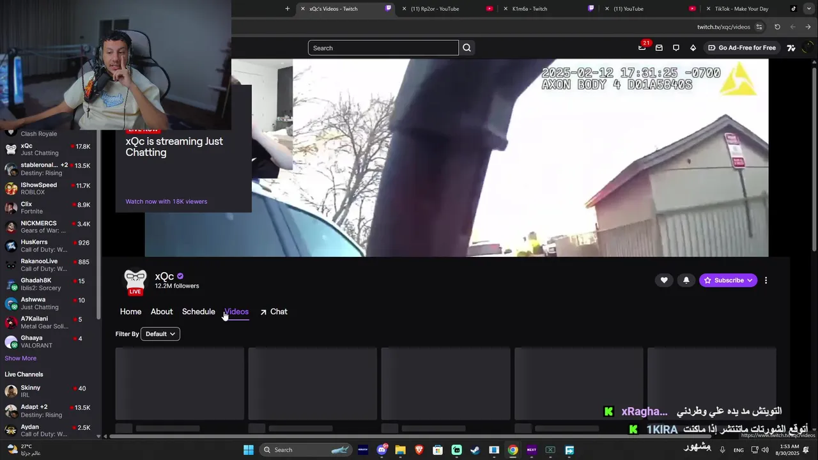Open HusKerrs channel in sidebar
The image size is (818, 460).
tap(48, 246)
